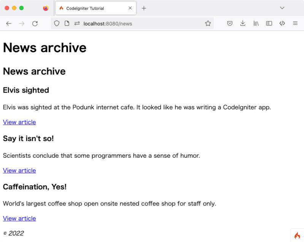This screenshot has height=242, width=304.
Task: Click the CodeIgniter flame logo at bottom right
Action: click(297, 236)
